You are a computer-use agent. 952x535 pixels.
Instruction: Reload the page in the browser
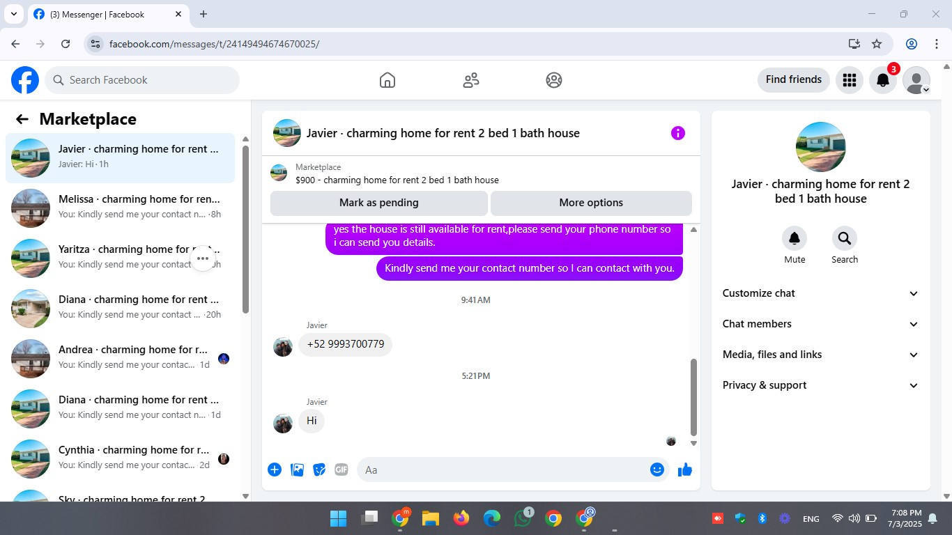click(66, 44)
